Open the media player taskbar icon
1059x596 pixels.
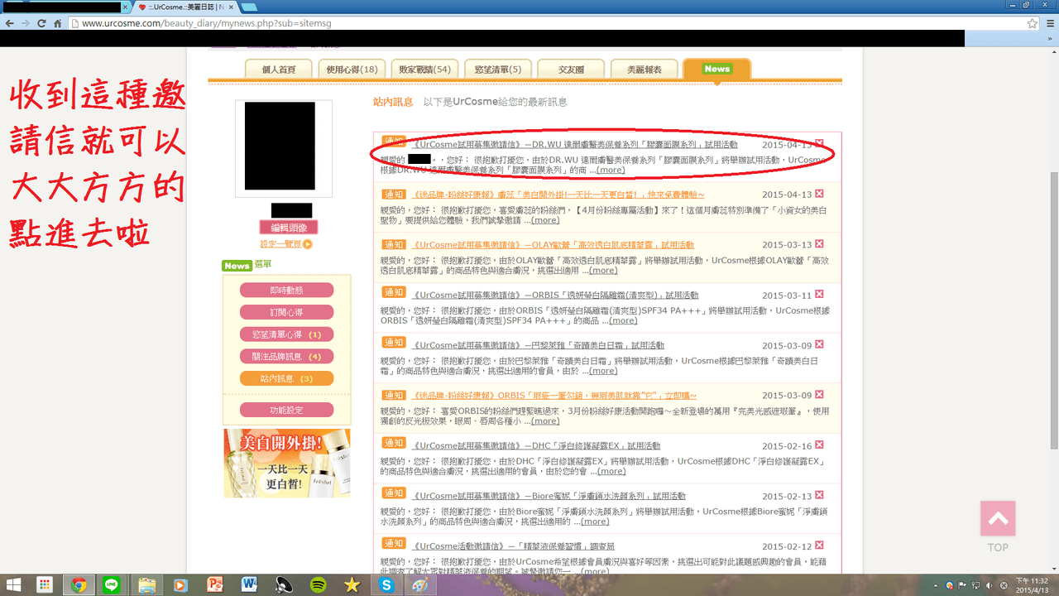tap(180, 584)
